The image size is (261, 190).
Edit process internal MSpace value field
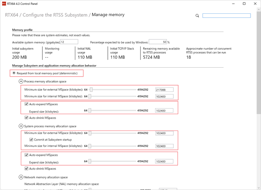click(164, 96)
